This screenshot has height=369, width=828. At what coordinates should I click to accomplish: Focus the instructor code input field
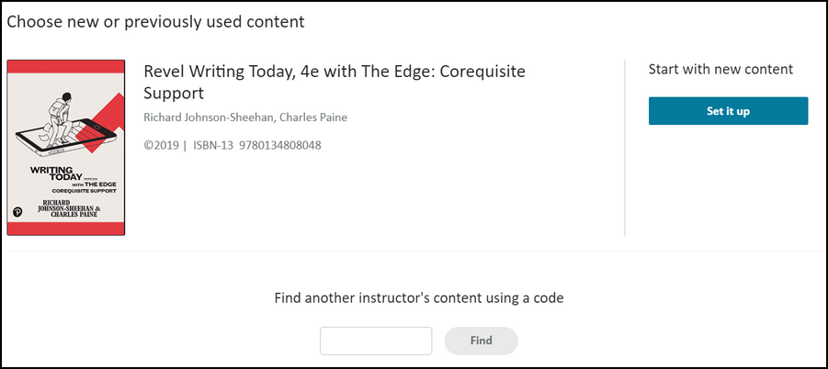[x=376, y=341]
